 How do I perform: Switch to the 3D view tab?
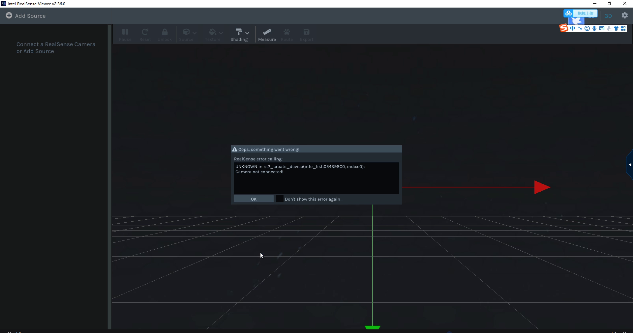(608, 16)
